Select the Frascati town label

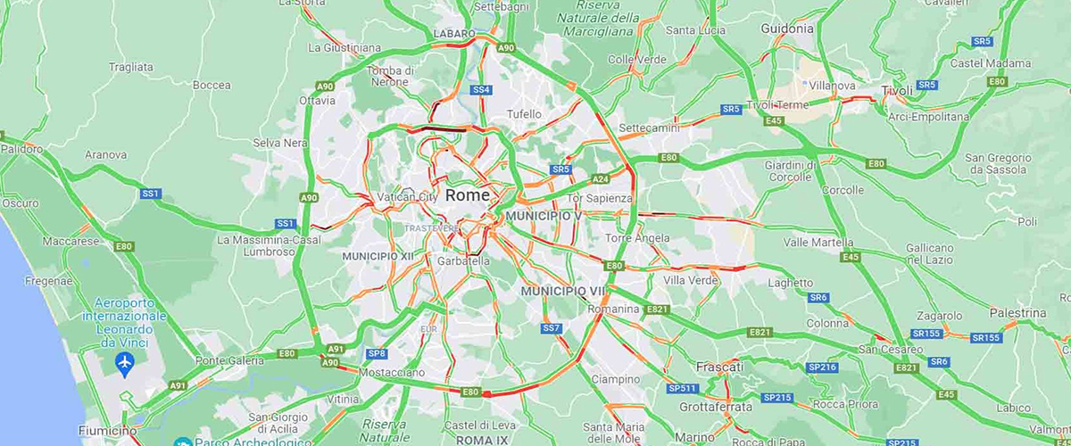coord(719,367)
